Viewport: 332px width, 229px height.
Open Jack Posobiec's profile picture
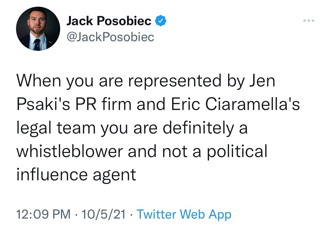[x=38, y=29]
